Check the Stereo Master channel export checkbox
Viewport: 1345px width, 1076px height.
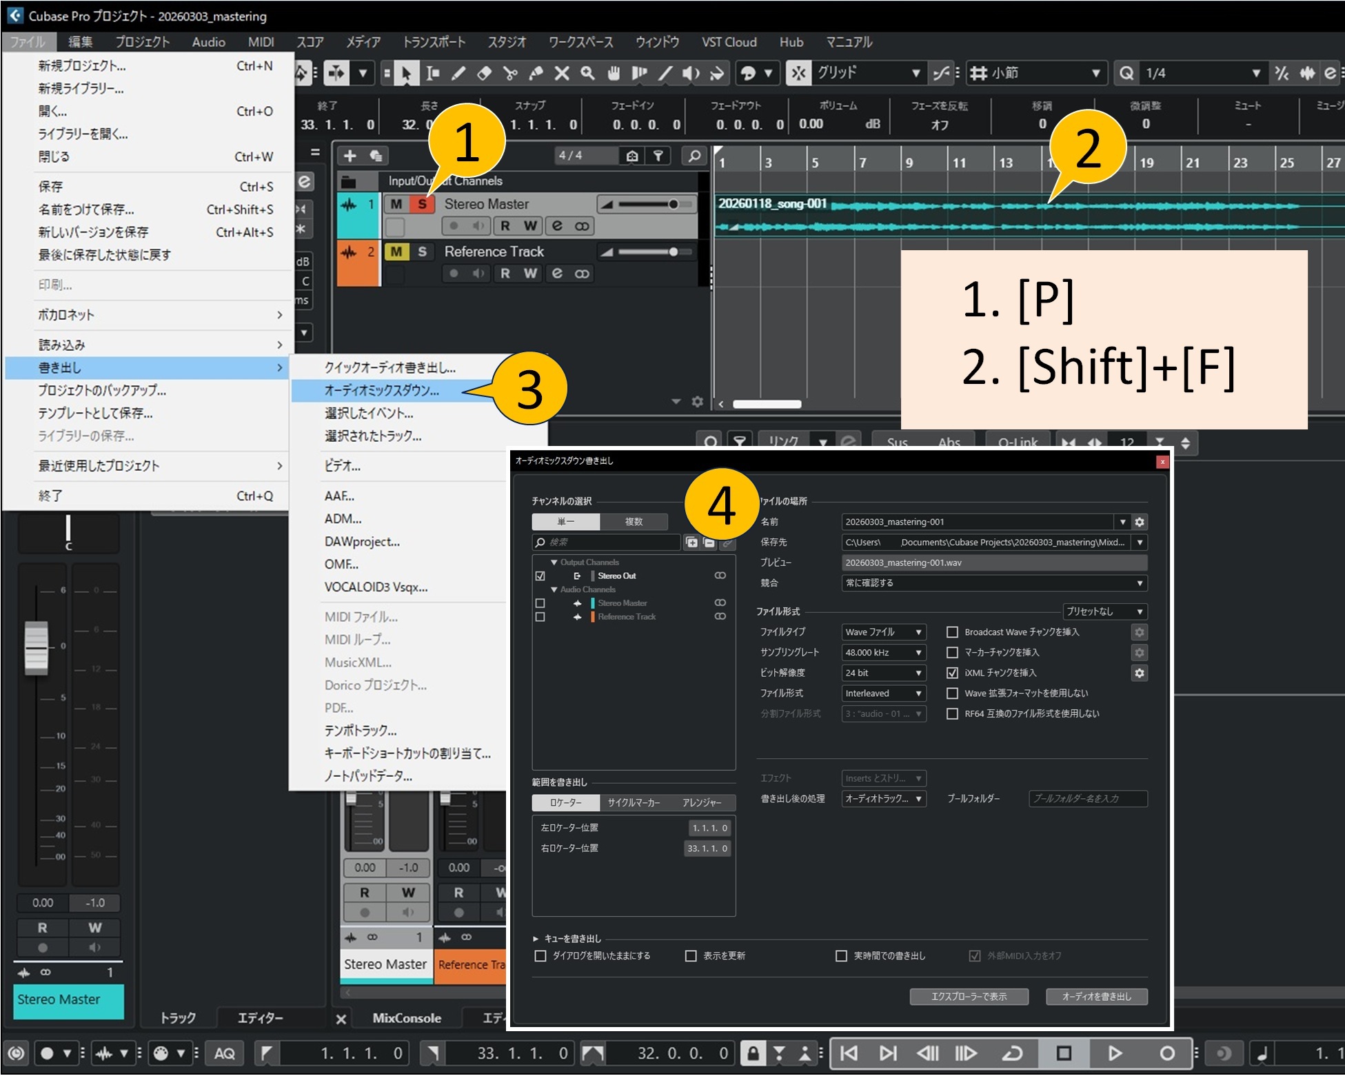point(540,603)
